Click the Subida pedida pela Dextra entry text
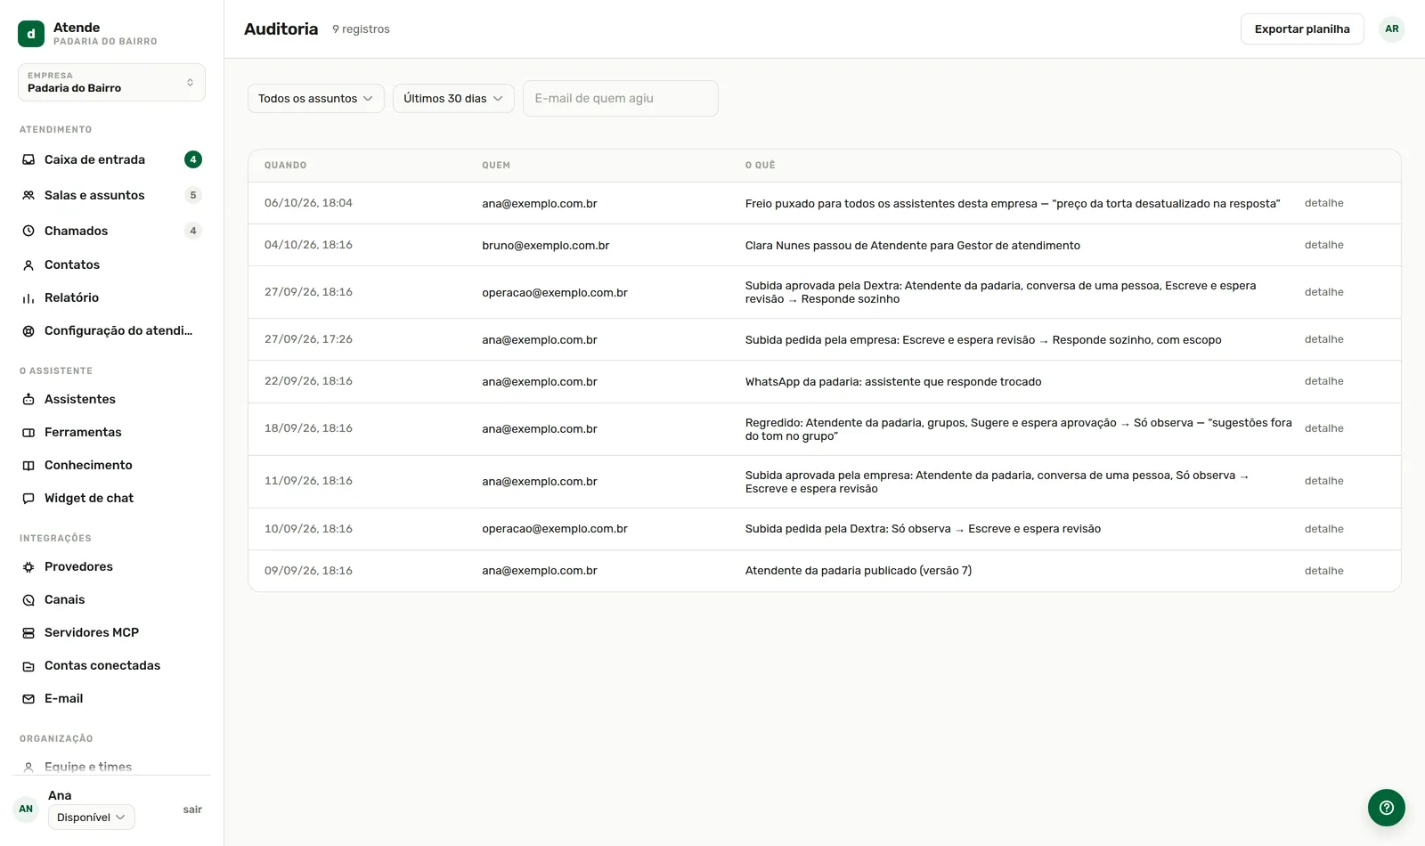The width and height of the screenshot is (1425, 846). 923,529
